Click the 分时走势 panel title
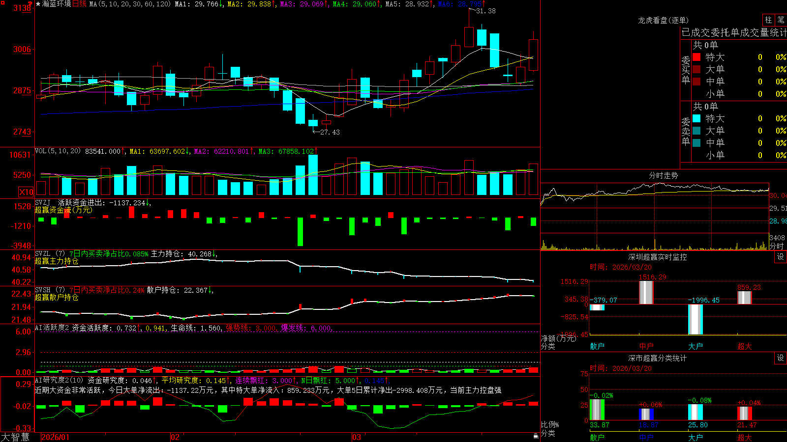 (663, 175)
